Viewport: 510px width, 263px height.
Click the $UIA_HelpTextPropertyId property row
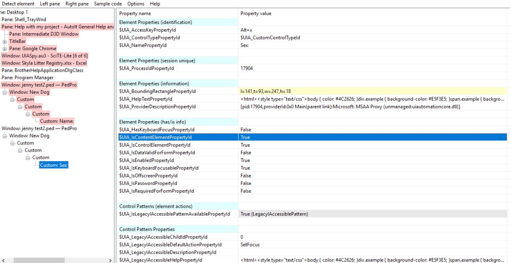click(x=146, y=99)
